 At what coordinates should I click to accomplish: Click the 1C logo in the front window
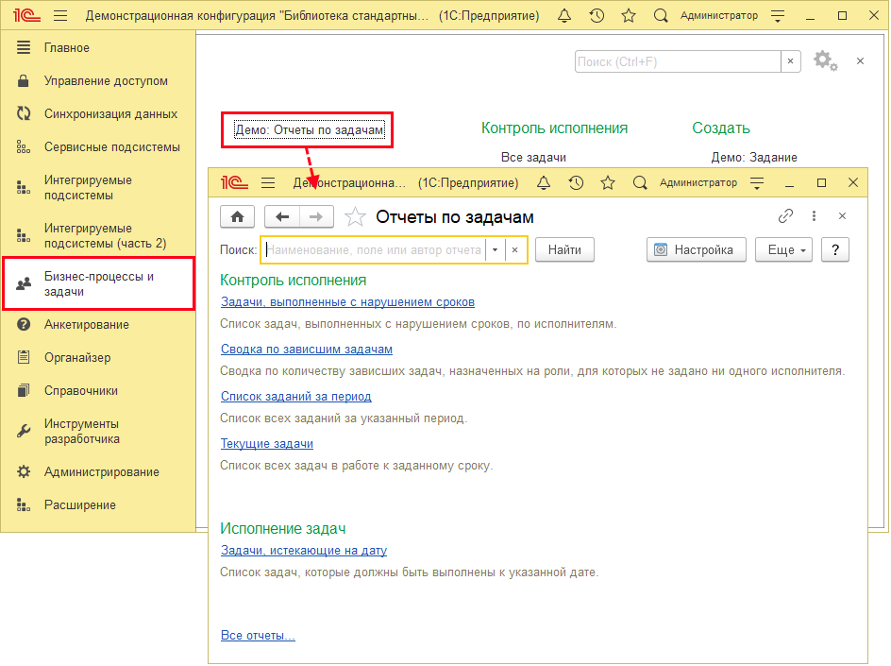[x=235, y=182]
